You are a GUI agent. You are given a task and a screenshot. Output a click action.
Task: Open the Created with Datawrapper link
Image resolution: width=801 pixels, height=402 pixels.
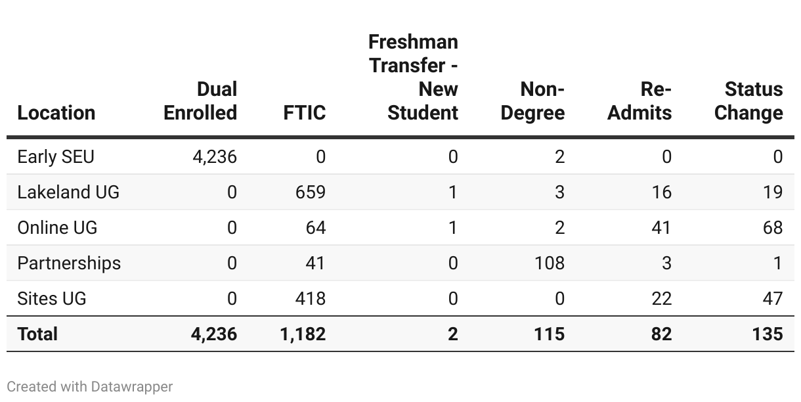coord(90,386)
